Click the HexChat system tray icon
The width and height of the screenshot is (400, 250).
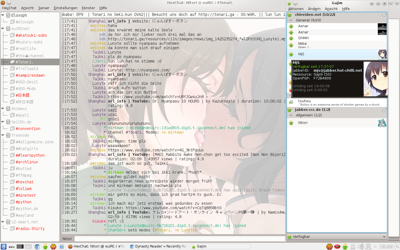[x=329, y=246]
